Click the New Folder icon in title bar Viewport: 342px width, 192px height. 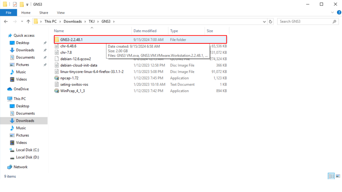click(21, 4)
